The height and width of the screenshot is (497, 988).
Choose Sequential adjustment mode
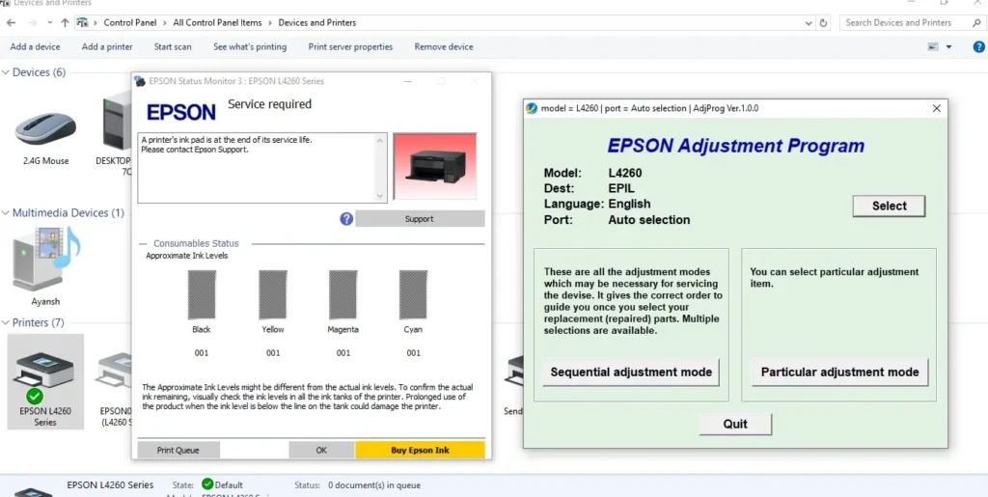(631, 372)
